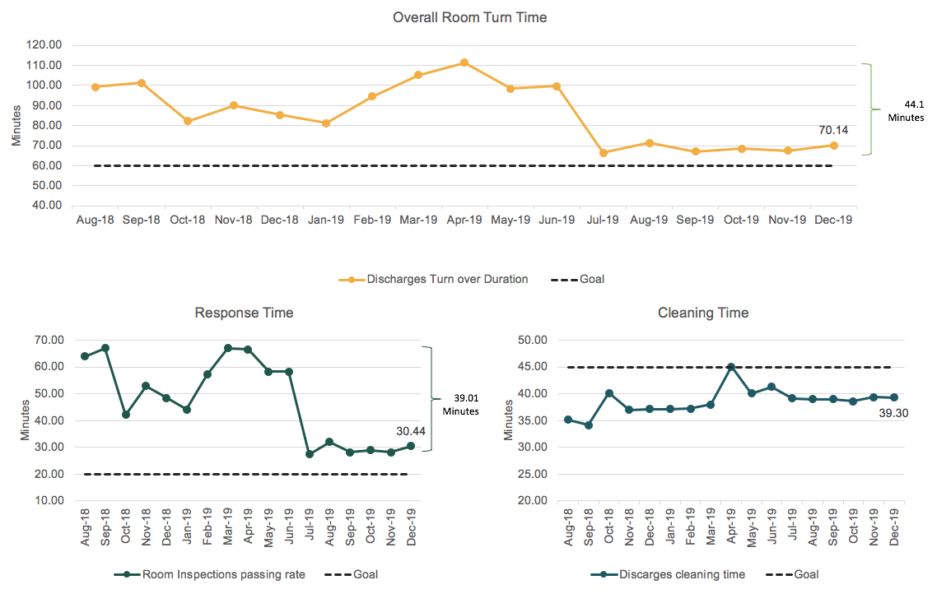This screenshot has width=937, height=594.
Task: Select the 39.01 Minutes annotation
Action: pos(459,404)
